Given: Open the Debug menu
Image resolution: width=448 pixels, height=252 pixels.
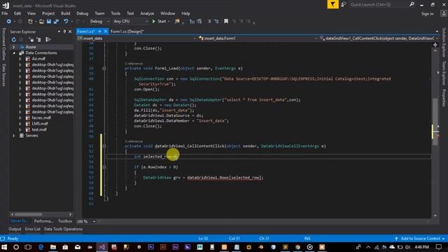Looking at the screenshot, I should [83, 13].
